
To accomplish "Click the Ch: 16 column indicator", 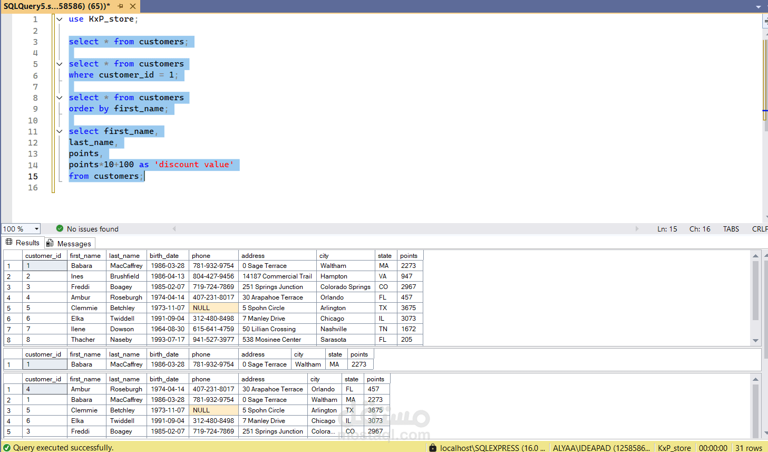I will (700, 229).
